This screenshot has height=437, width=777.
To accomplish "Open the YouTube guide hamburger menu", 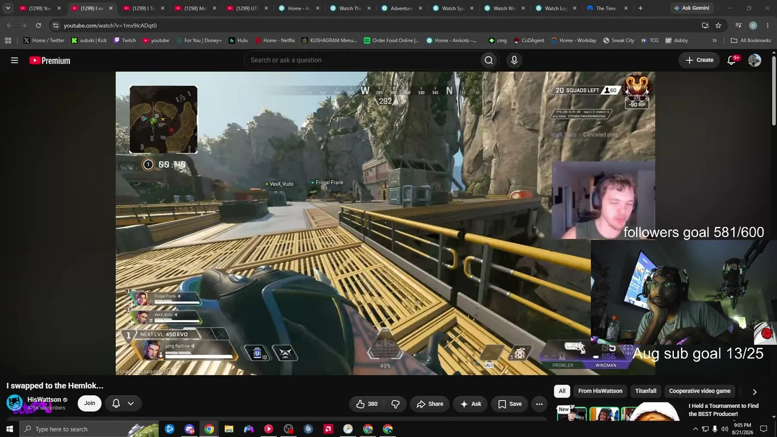I will (x=15, y=60).
